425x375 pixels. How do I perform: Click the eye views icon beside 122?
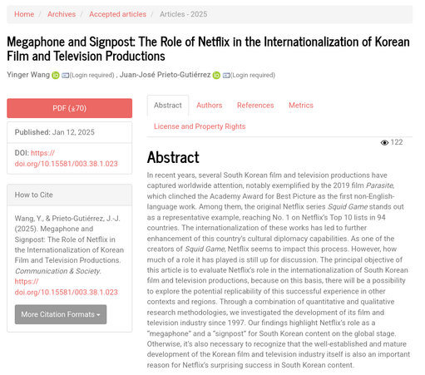pos(384,142)
